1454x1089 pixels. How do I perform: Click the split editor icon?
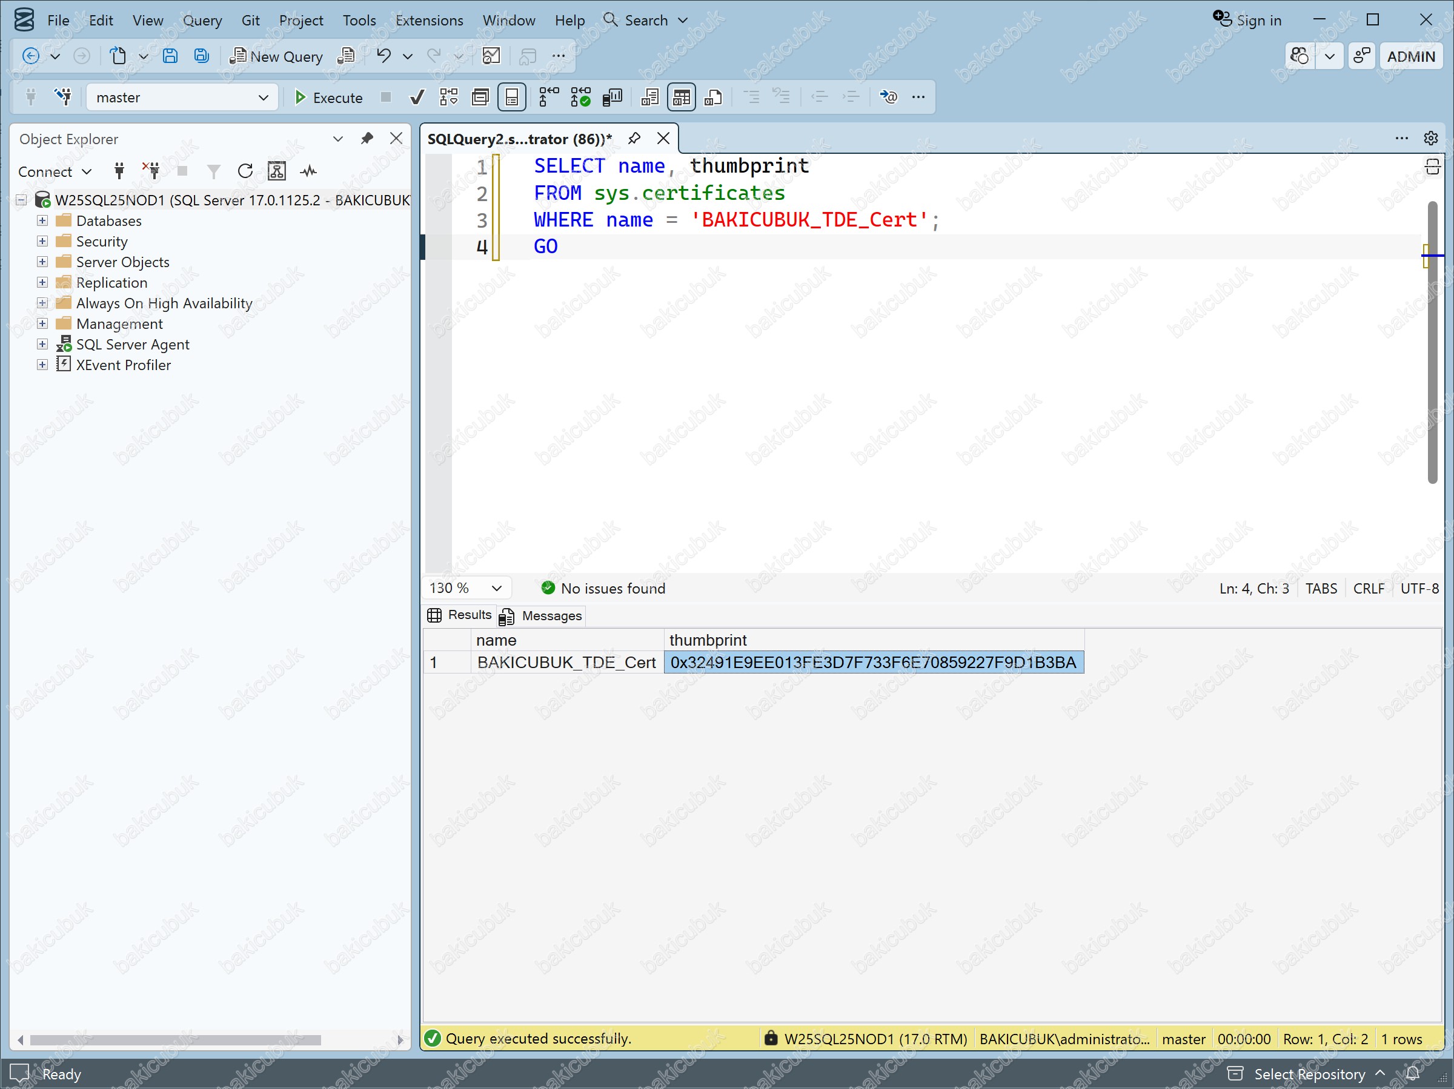(1432, 167)
